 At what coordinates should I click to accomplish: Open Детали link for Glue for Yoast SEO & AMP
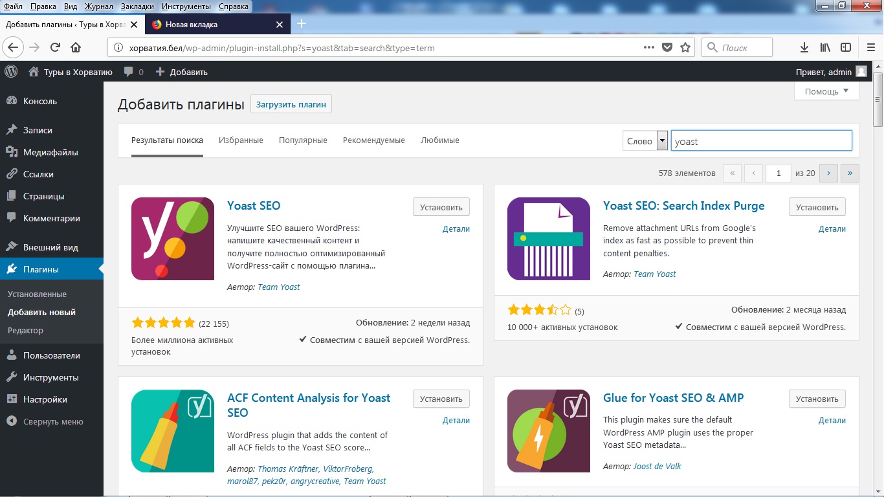pos(832,420)
